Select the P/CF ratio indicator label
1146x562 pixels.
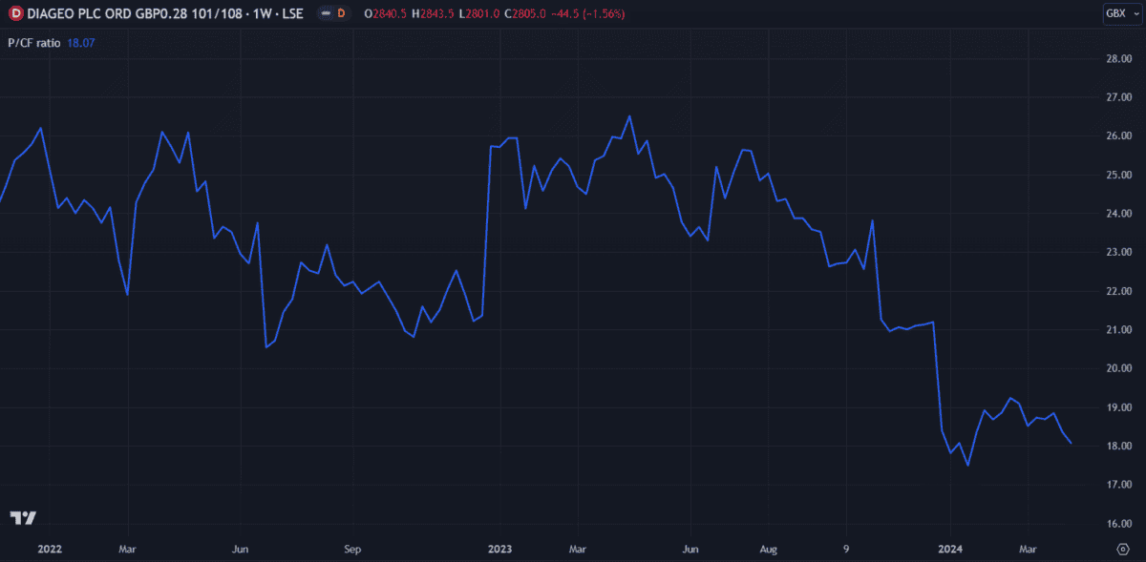[34, 43]
